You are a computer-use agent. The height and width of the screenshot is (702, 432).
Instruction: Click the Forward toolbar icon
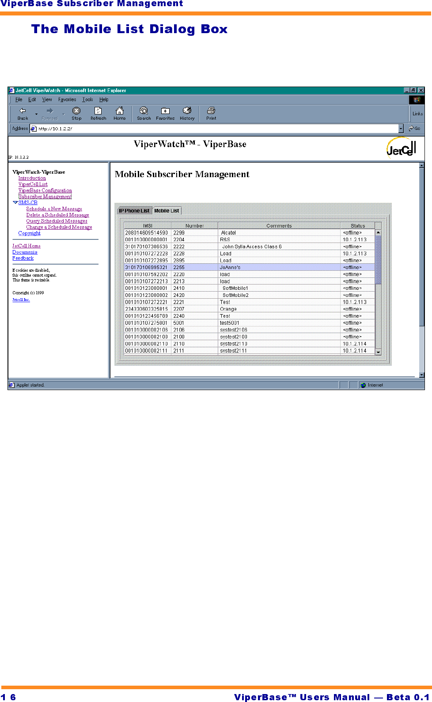(49, 113)
